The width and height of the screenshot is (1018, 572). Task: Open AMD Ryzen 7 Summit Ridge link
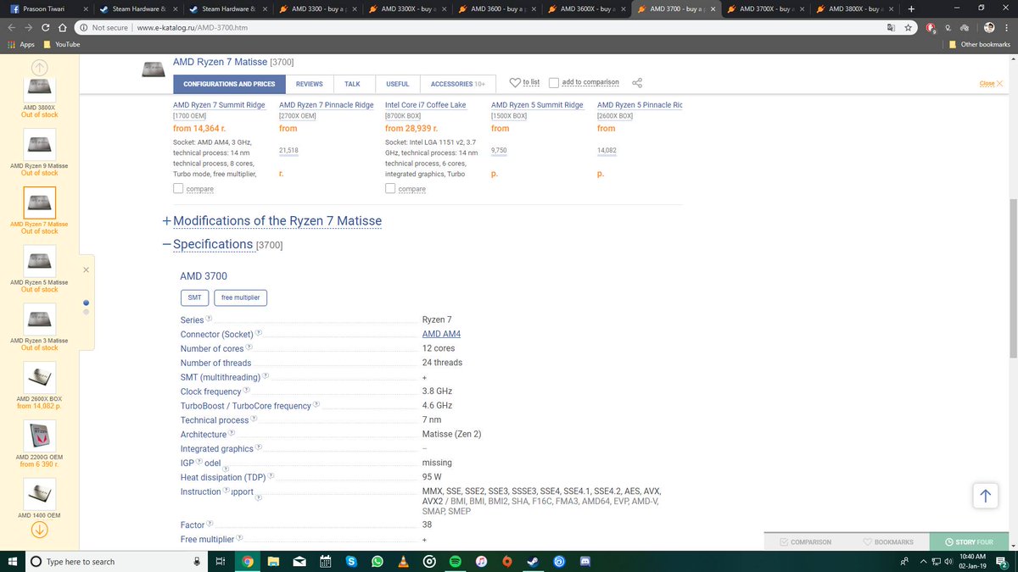(x=220, y=105)
